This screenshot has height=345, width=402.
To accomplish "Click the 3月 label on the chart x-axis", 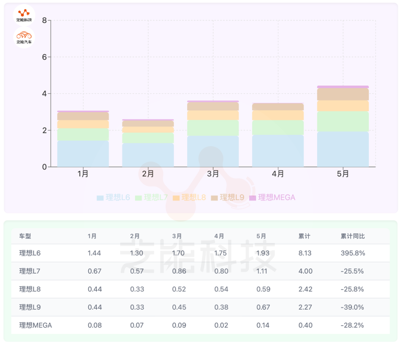I will pos(213,174).
